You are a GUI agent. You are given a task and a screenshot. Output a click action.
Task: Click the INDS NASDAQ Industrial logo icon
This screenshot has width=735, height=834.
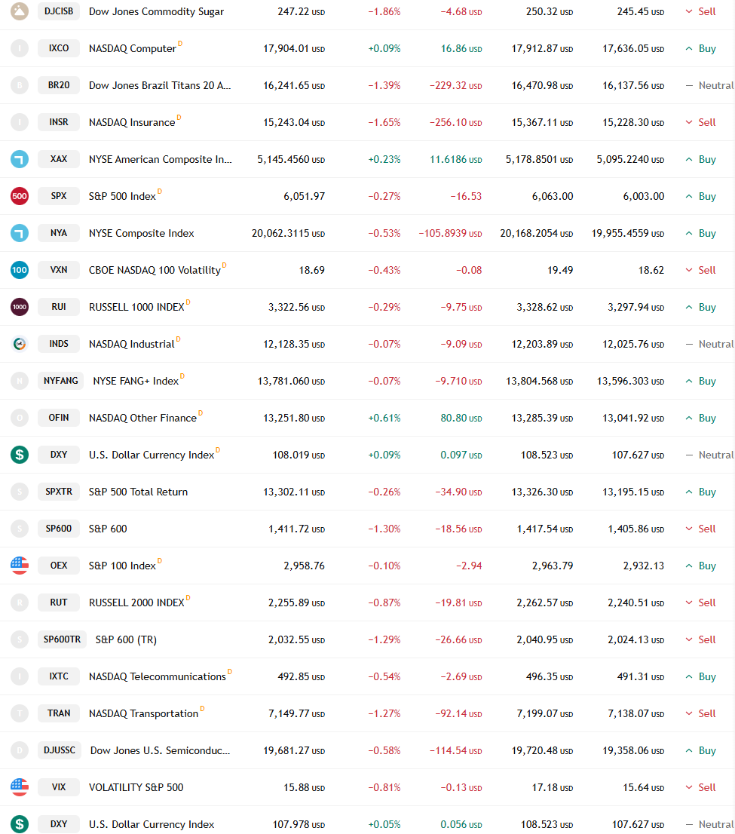click(x=20, y=344)
